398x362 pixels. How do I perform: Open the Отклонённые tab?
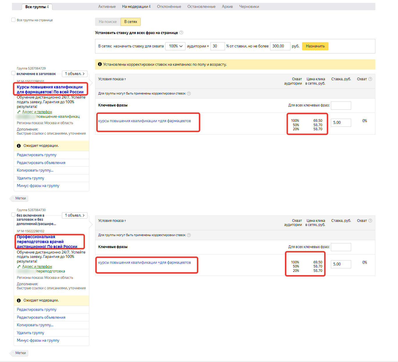[169, 6]
